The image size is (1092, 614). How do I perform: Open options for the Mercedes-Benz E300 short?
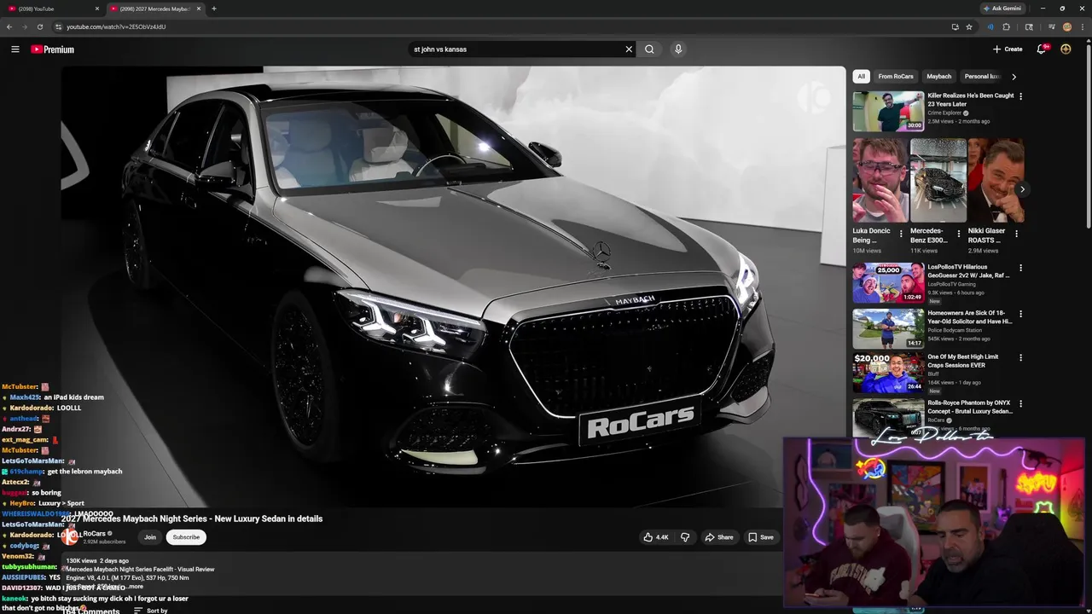(958, 234)
